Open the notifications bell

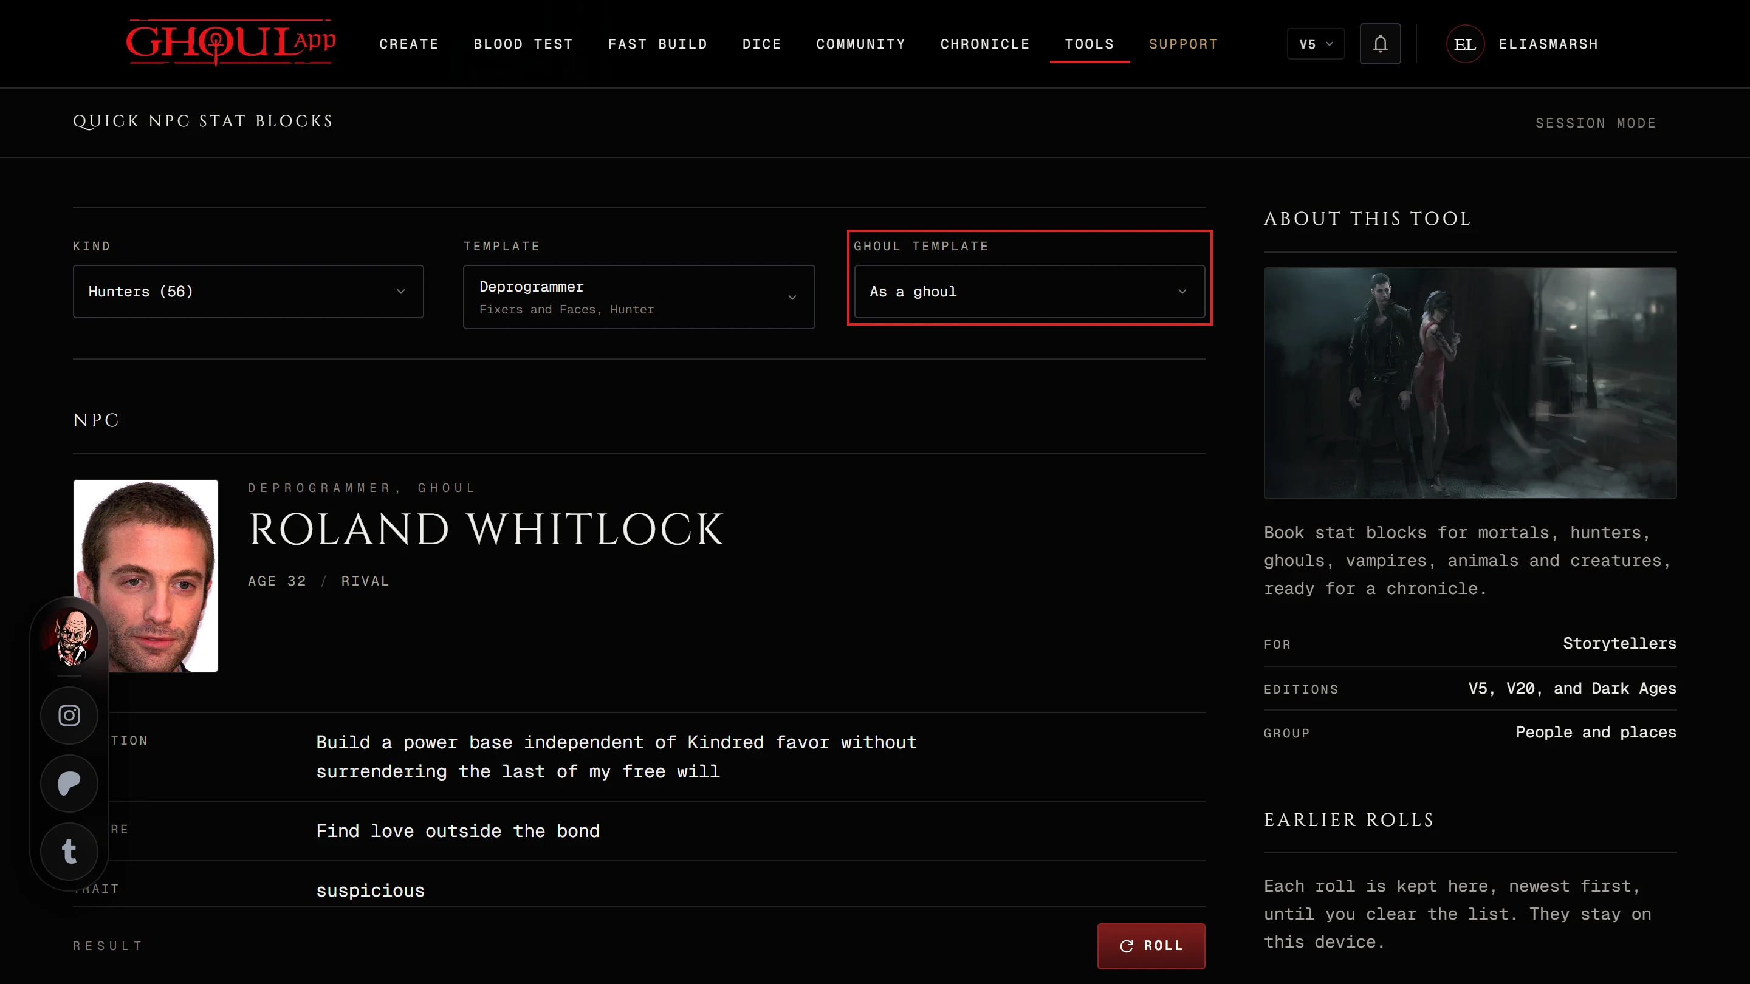pos(1380,44)
